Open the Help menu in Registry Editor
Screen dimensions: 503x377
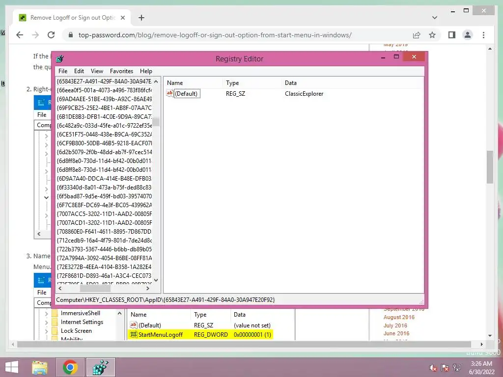[146, 71]
